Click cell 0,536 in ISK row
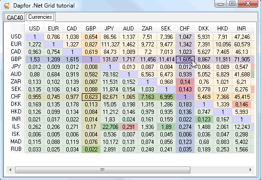The width and height of the screenshot is (261, 180). [110, 135]
